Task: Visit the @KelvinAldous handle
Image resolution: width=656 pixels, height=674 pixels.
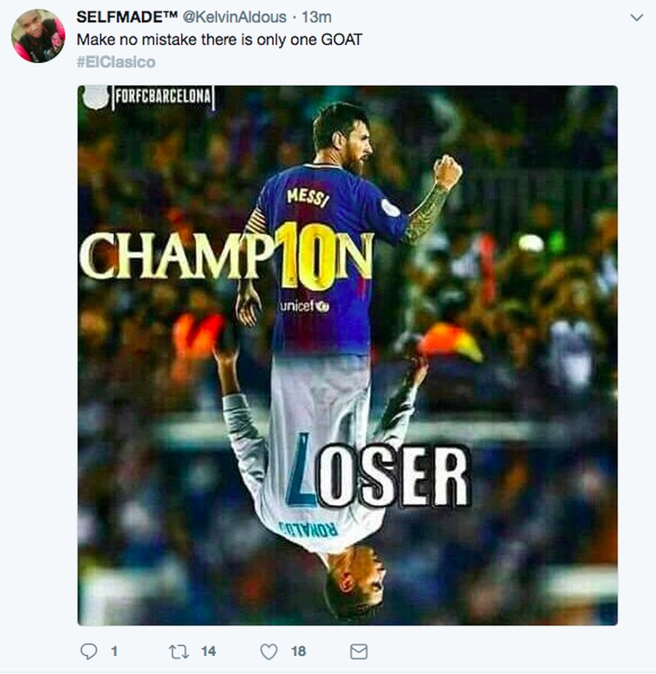Action: click(x=239, y=17)
